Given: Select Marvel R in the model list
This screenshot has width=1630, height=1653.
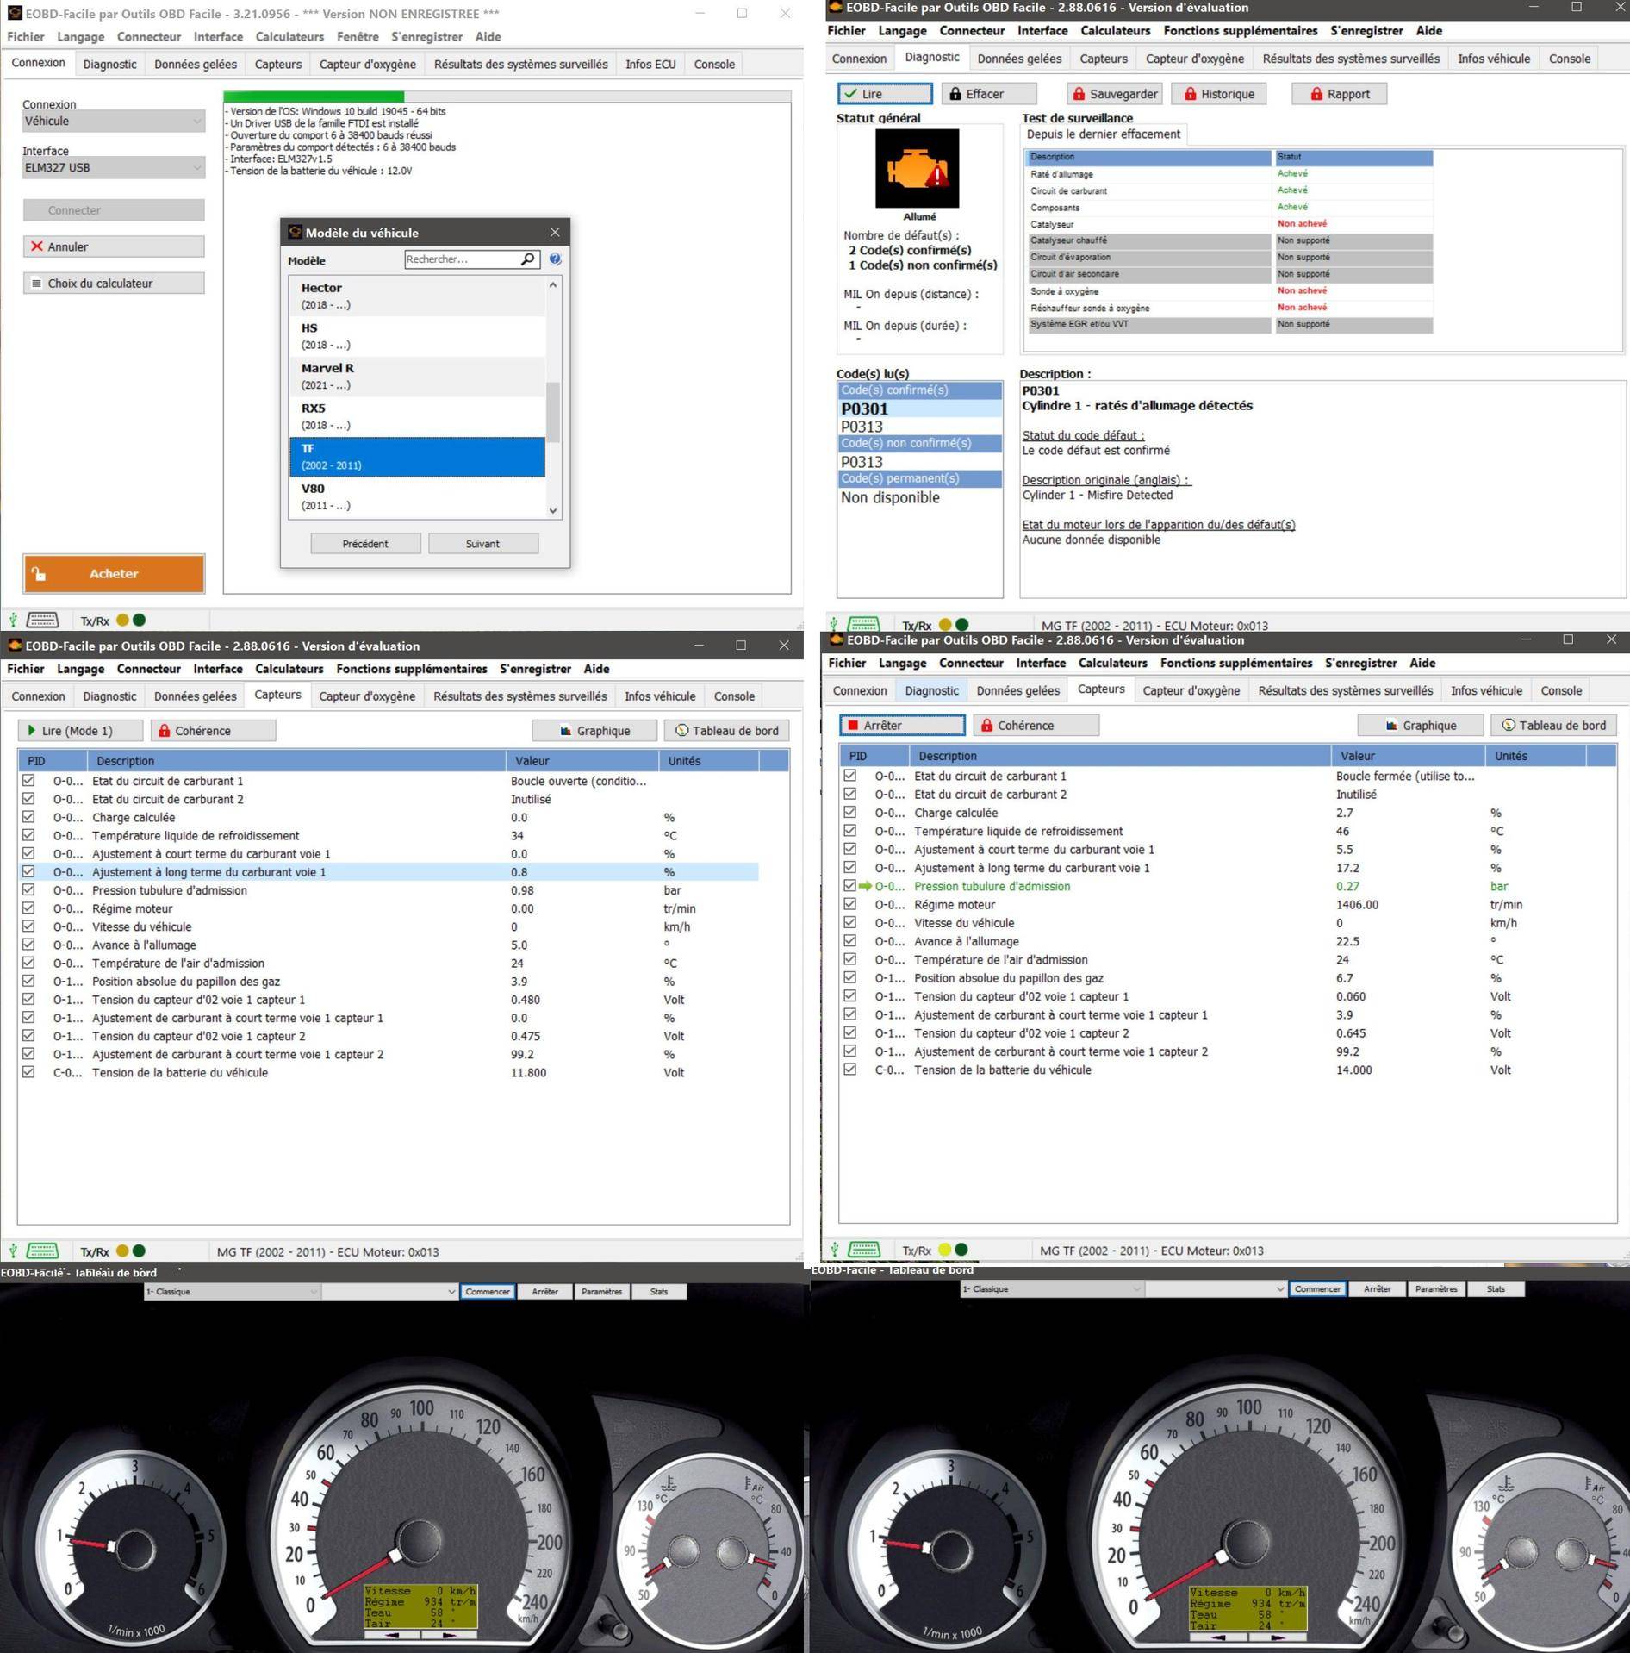Looking at the screenshot, I should click(417, 377).
